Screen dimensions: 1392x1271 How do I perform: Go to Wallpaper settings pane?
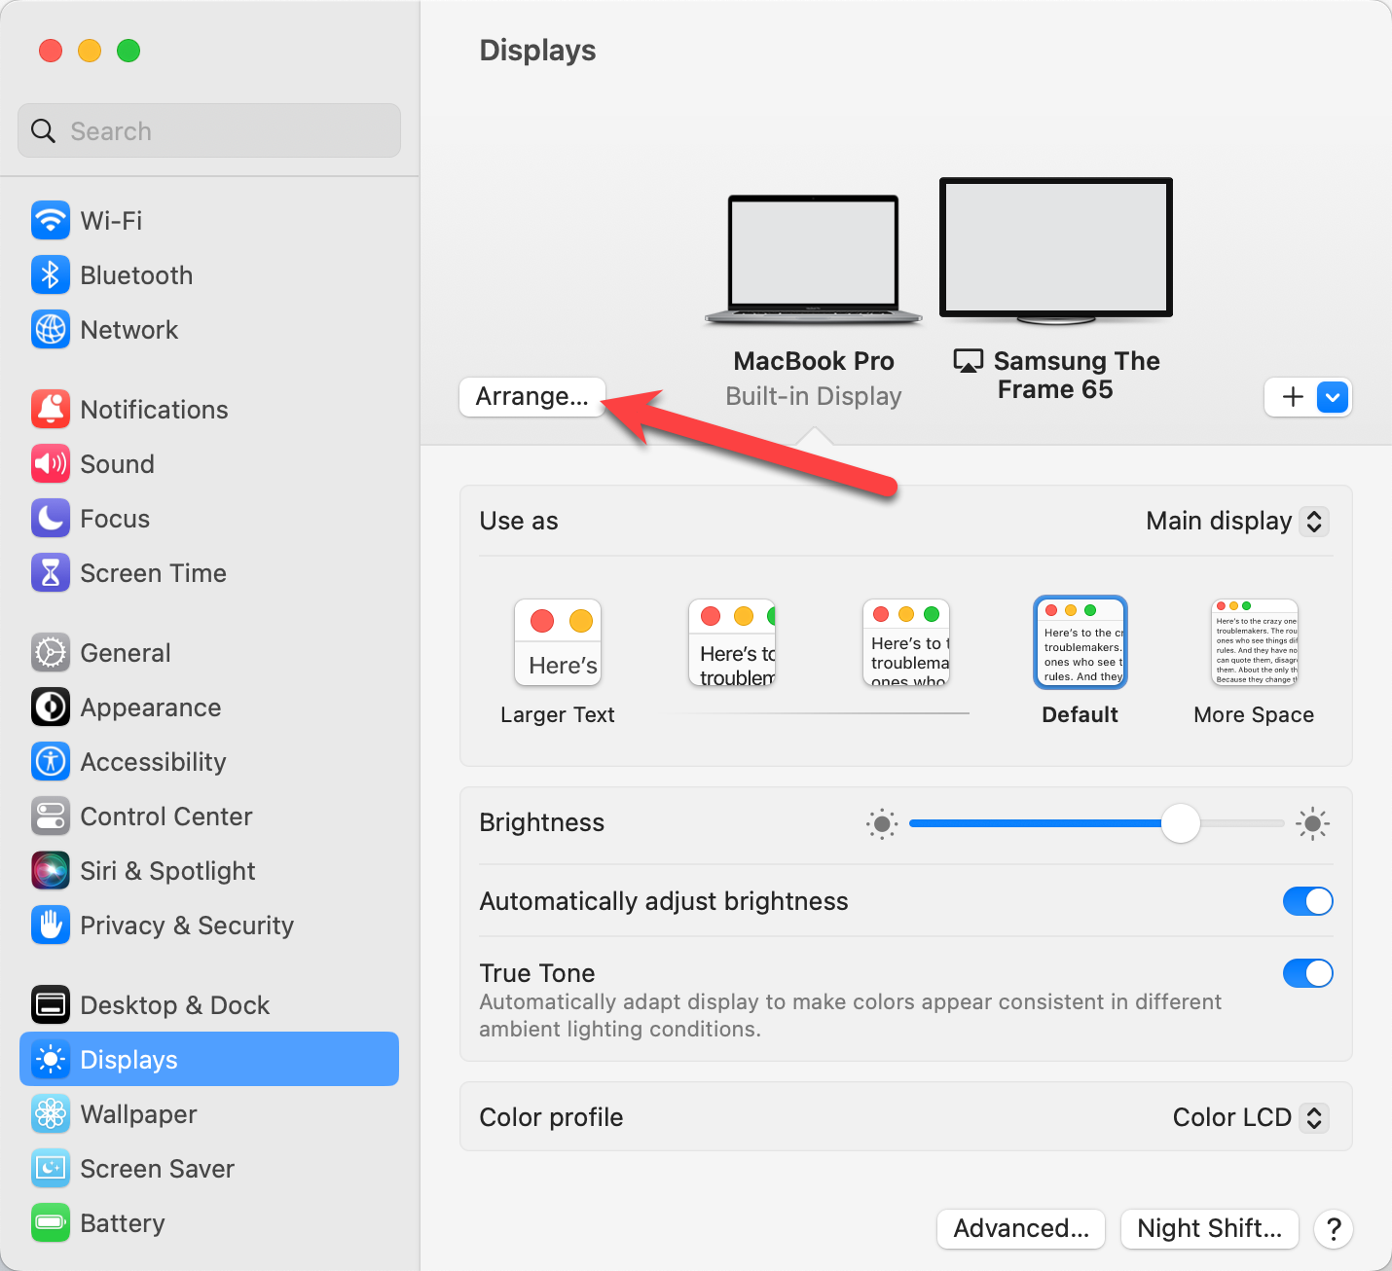(x=138, y=1114)
